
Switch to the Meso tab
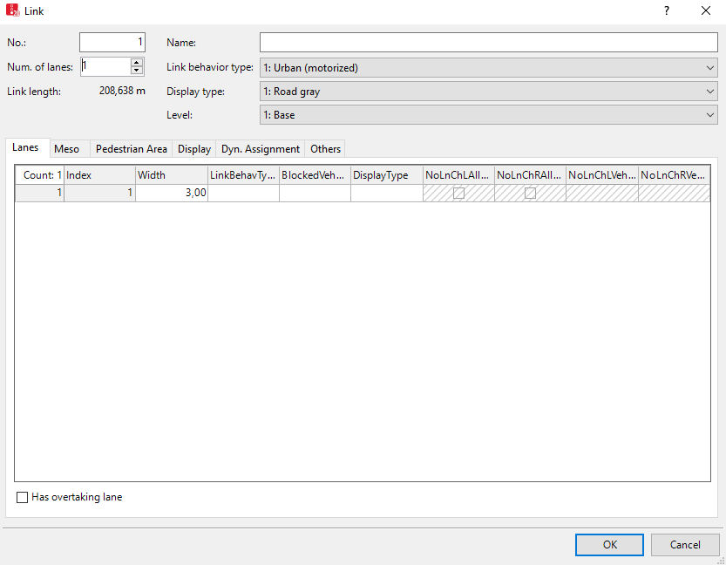tap(66, 149)
